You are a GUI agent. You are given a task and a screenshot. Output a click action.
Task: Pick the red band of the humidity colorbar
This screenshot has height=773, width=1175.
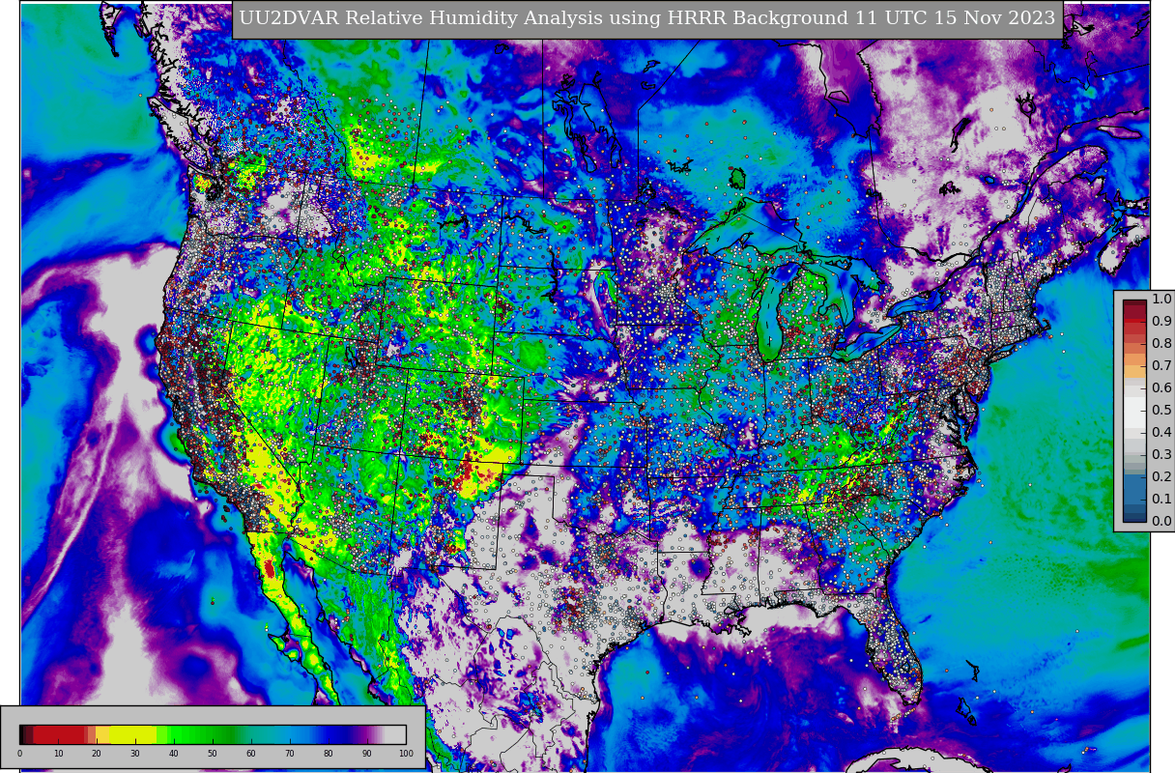coord(60,734)
